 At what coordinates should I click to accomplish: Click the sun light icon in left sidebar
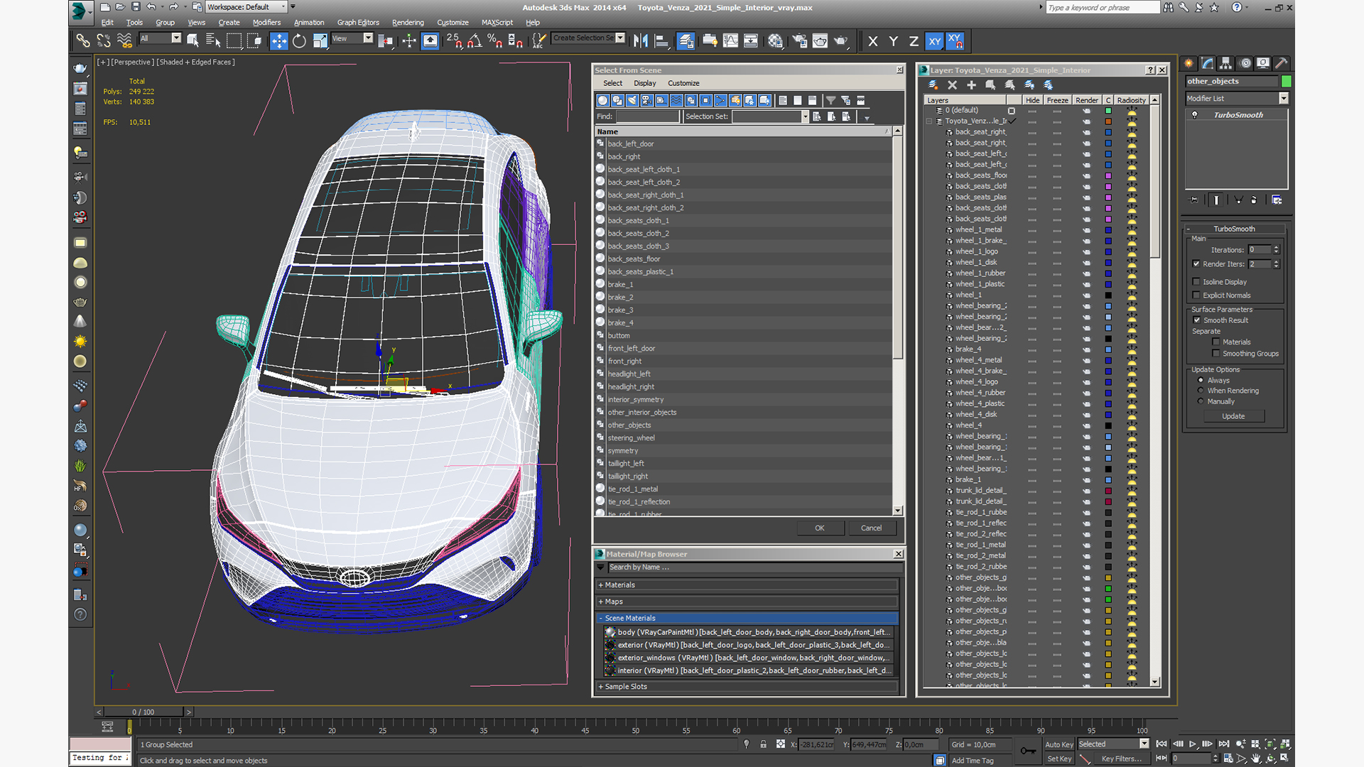[80, 342]
